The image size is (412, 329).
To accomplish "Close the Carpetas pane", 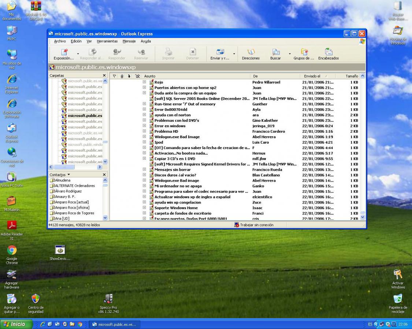I will [104, 75].
